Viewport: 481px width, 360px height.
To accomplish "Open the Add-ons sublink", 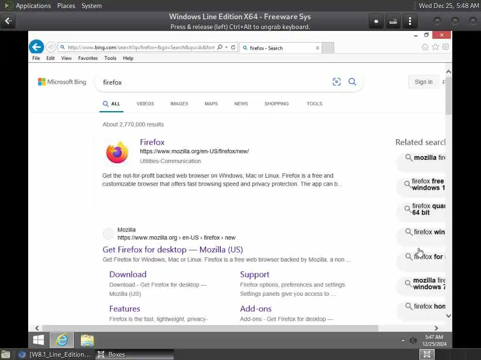I will point(256,308).
